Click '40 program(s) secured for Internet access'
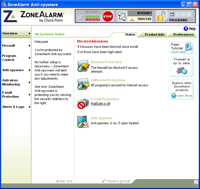 click(x=119, y=85)
